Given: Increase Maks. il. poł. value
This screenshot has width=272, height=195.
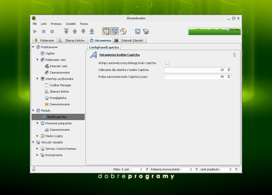Looking at the screenshot, I should (x=147, y=168).
